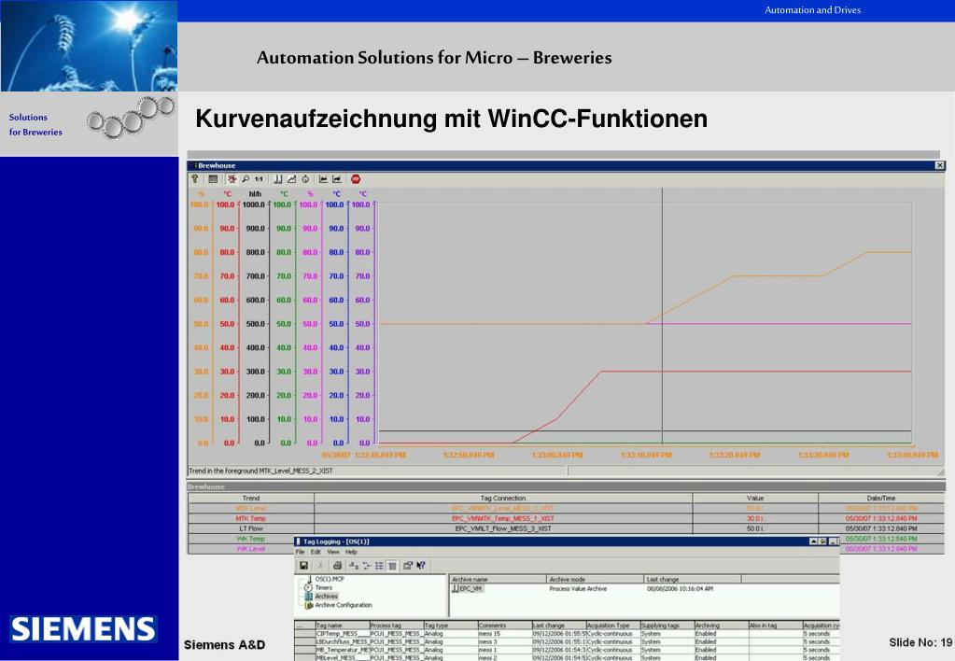The width and height of the screenshot is (955, 661).
Task: Select the MB_Temperatur_MESS tag row
Action: pos(567,650)
